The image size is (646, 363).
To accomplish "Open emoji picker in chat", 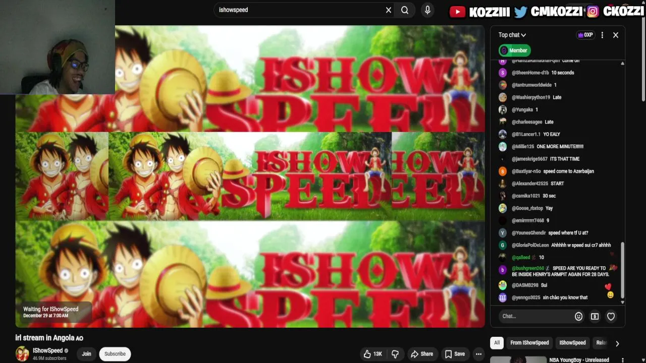I will (579, 317).
